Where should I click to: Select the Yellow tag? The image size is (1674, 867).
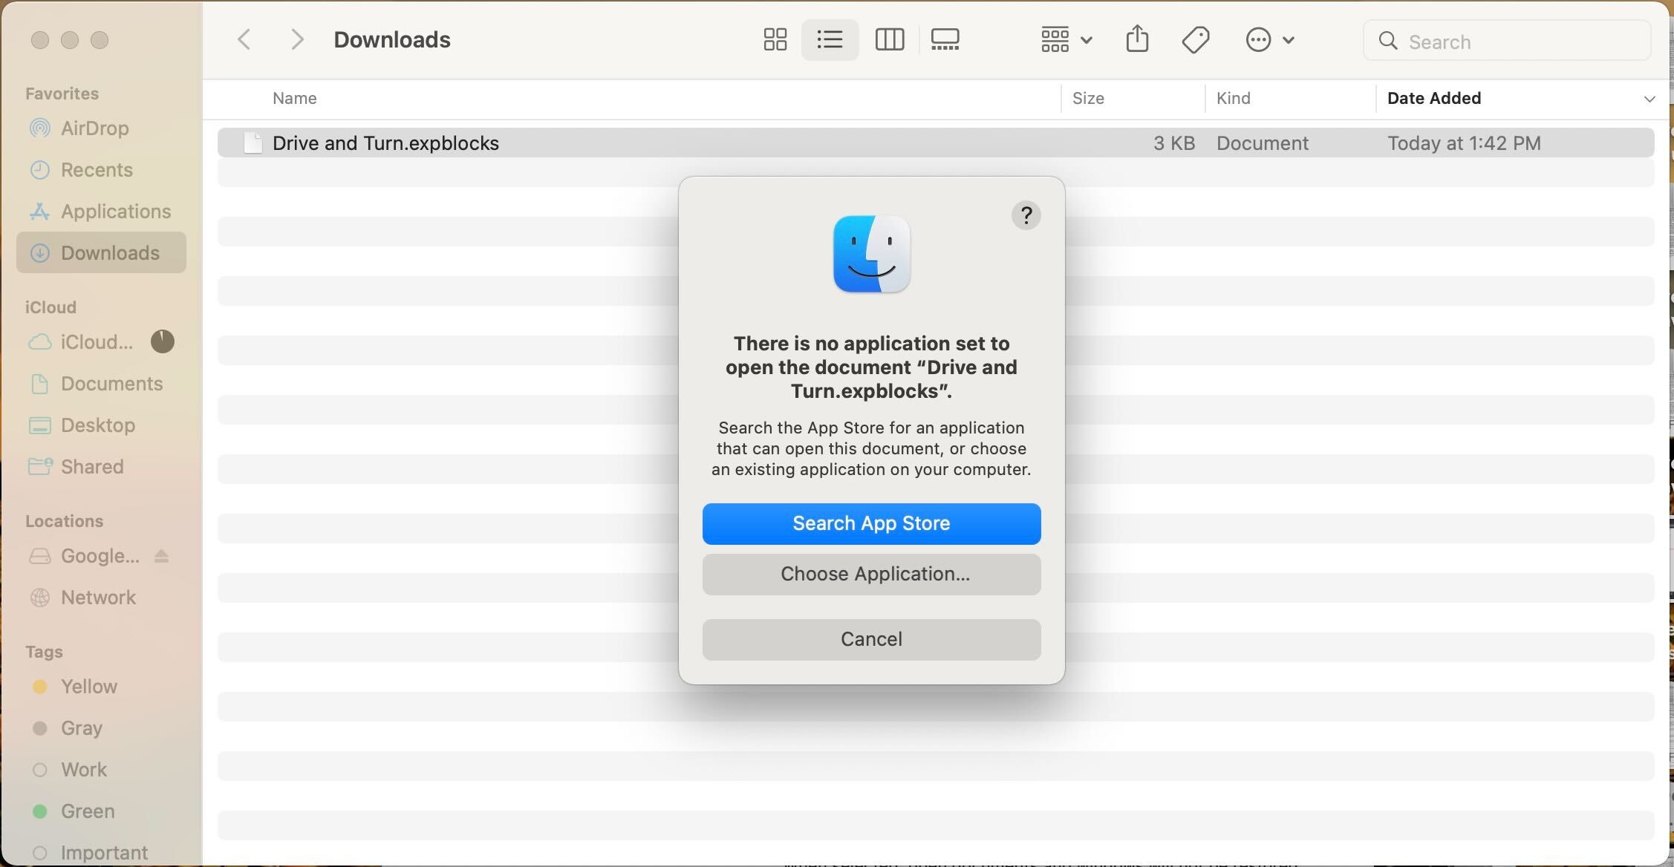tap(101, 687)
